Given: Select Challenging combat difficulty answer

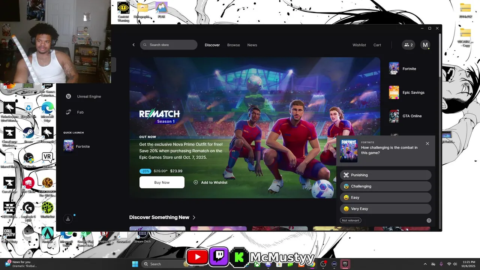Looking at the screenshot, I should tap(385, 186).
